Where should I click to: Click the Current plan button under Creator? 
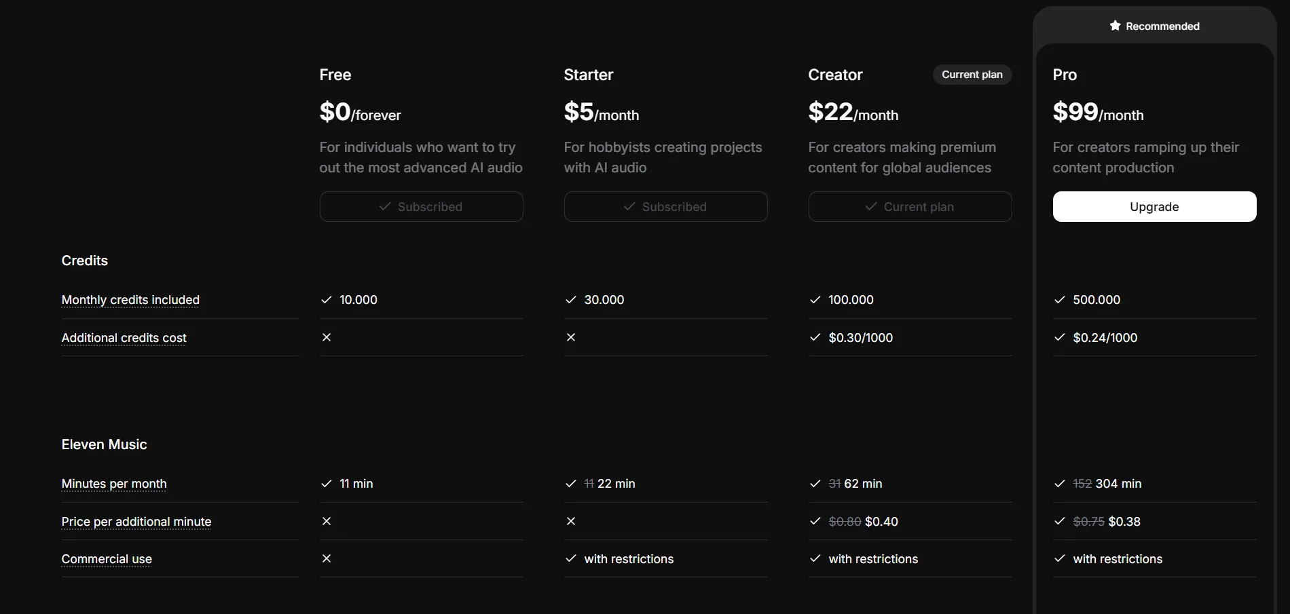(x=910, y=206)
